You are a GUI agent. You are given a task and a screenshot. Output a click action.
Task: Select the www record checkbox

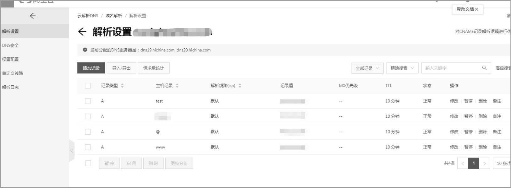88,147
